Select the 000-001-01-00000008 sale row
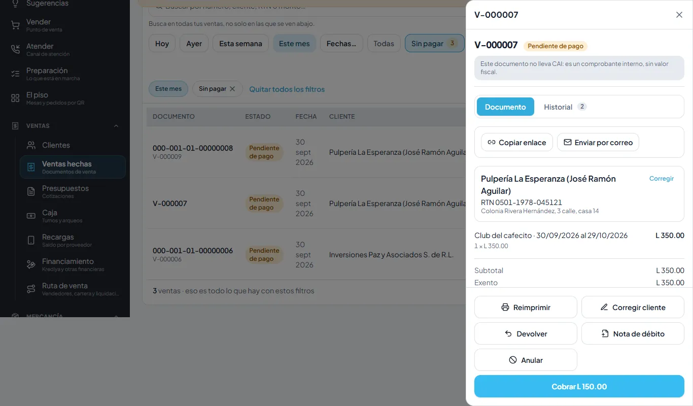Viewport: 693px width, 406px height. tap(306, 152)
